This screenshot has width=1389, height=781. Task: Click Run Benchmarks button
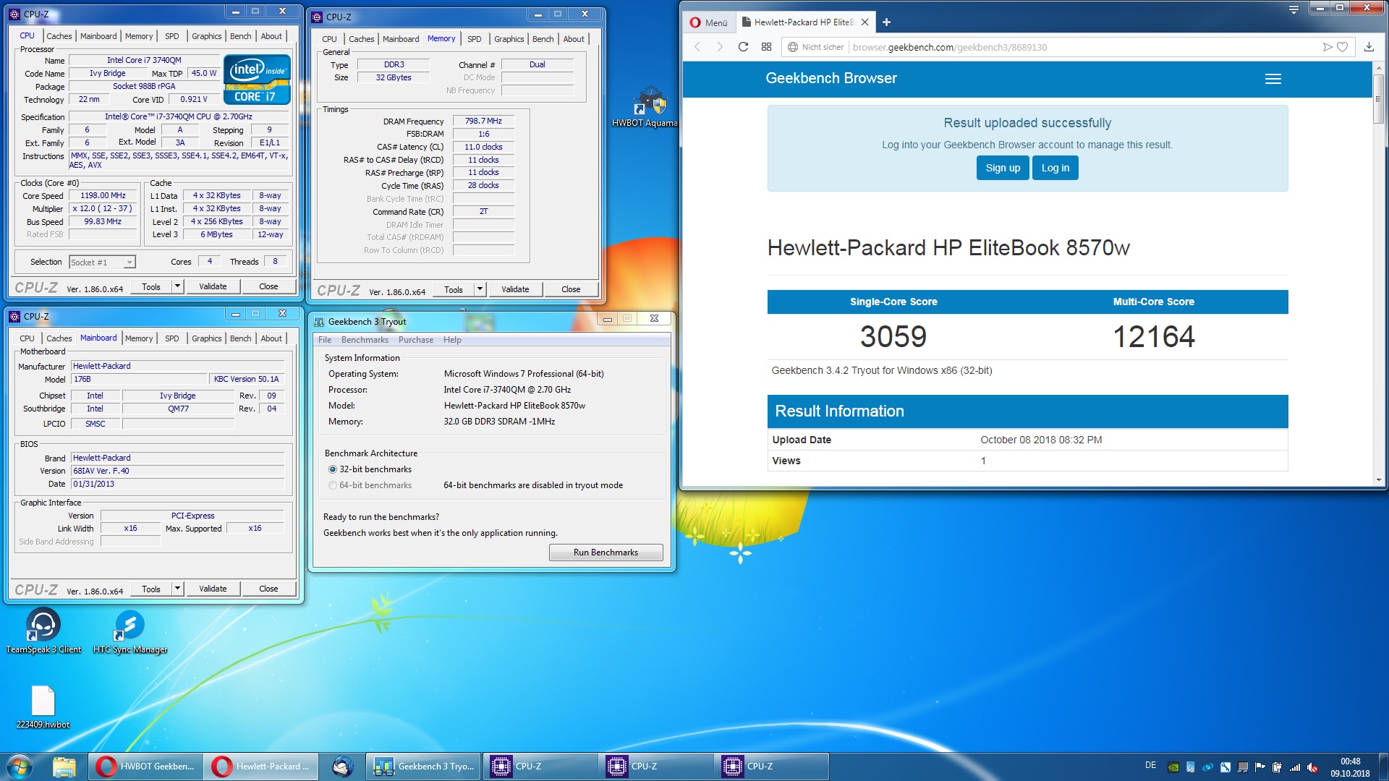click(606, 552)
